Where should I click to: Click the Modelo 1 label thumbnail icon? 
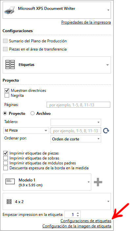10,182
